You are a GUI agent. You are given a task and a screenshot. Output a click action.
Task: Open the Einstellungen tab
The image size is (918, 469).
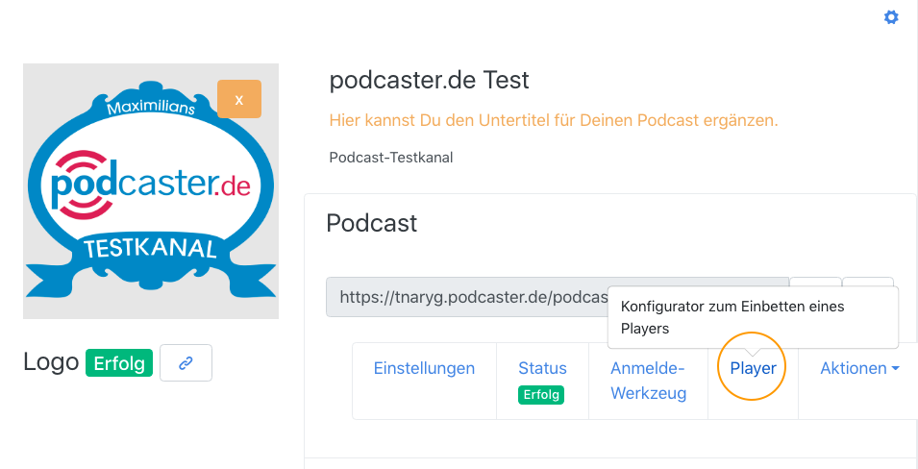click(425, 368)
